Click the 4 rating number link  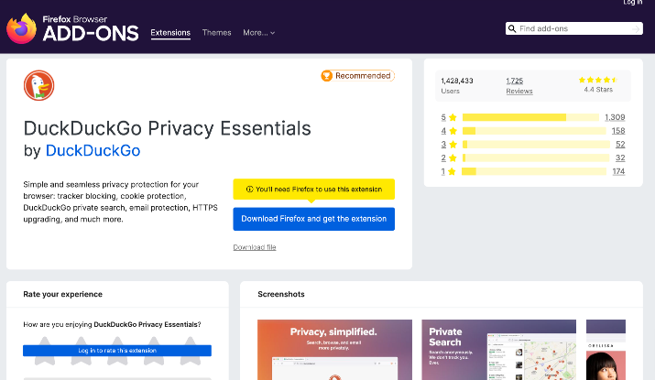click(x=443, y=131)
